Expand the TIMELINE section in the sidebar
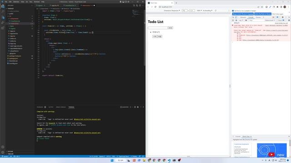Viewport: 291px width, 163px height. pyautogui.click(x=10, y=154)
